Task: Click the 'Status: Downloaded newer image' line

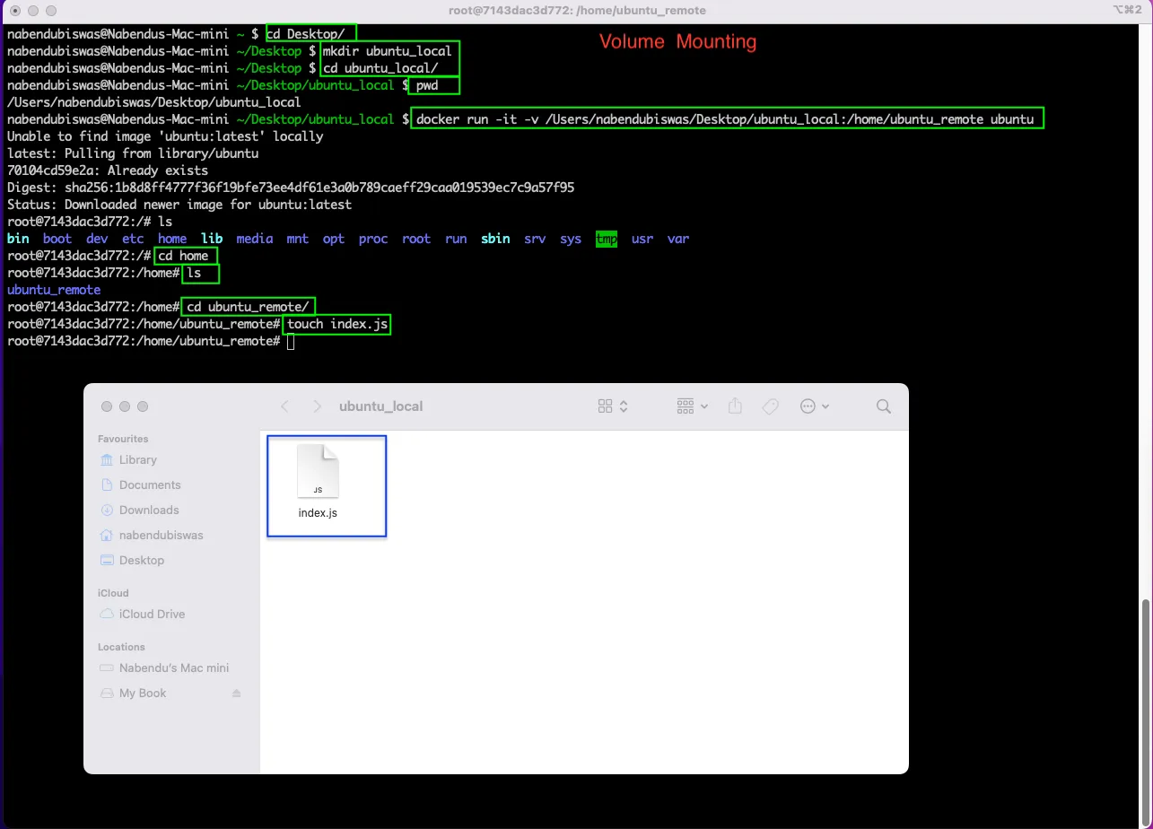Action: 179,205
